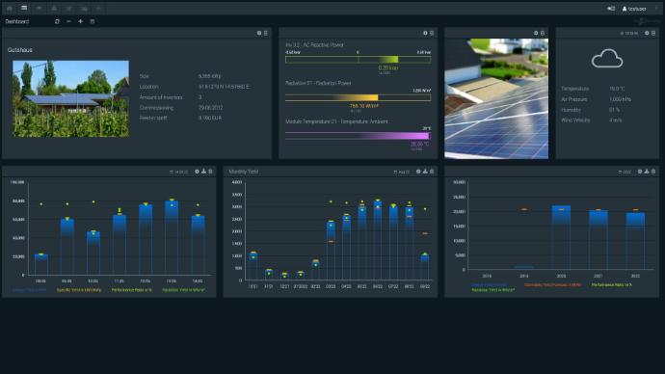Download the yearly yield chart data
Screen dimensions: 665x374
pyautogui.click(x=647, y=172)
